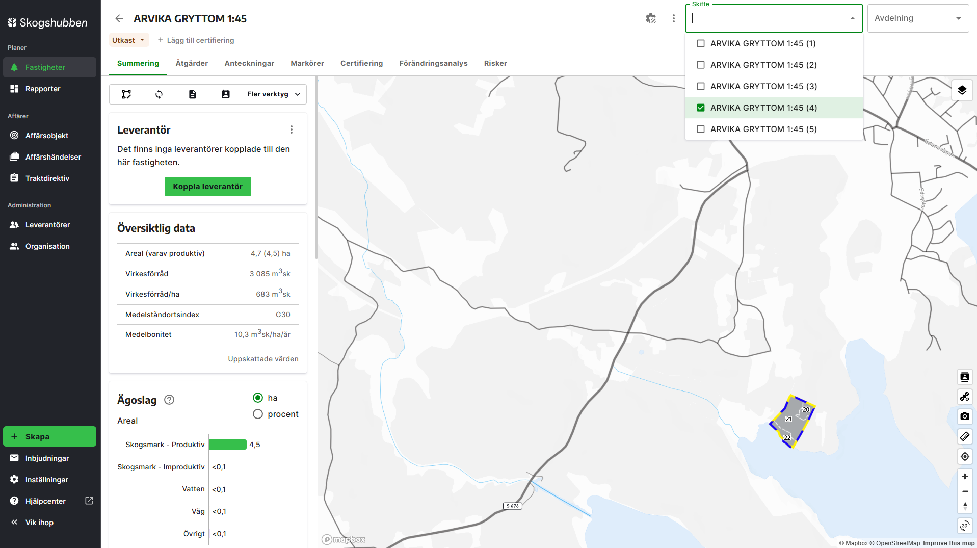Center the map with the locate icon
Screen dimensions: 977x548
click(x=964, y=456)
